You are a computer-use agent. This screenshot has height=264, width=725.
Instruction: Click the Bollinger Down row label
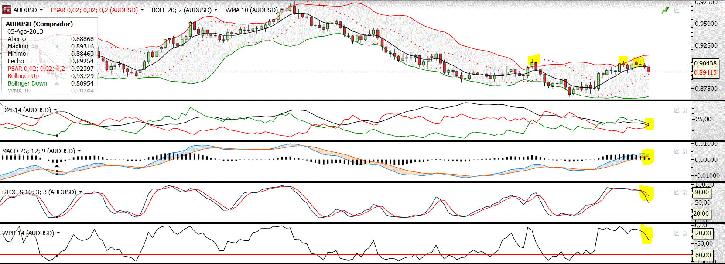[27, 83]
